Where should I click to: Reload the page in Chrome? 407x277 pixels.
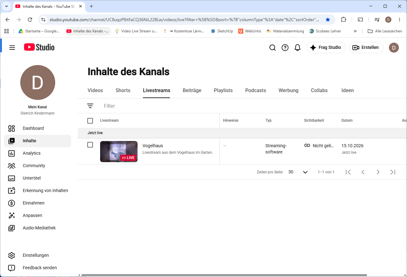point(30,20)
